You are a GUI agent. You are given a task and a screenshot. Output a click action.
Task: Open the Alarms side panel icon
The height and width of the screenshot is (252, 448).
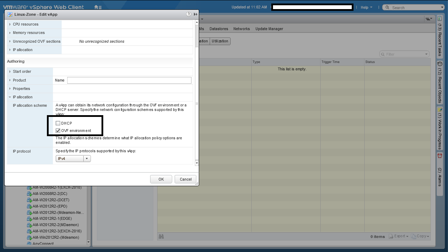tap(440, 156)
